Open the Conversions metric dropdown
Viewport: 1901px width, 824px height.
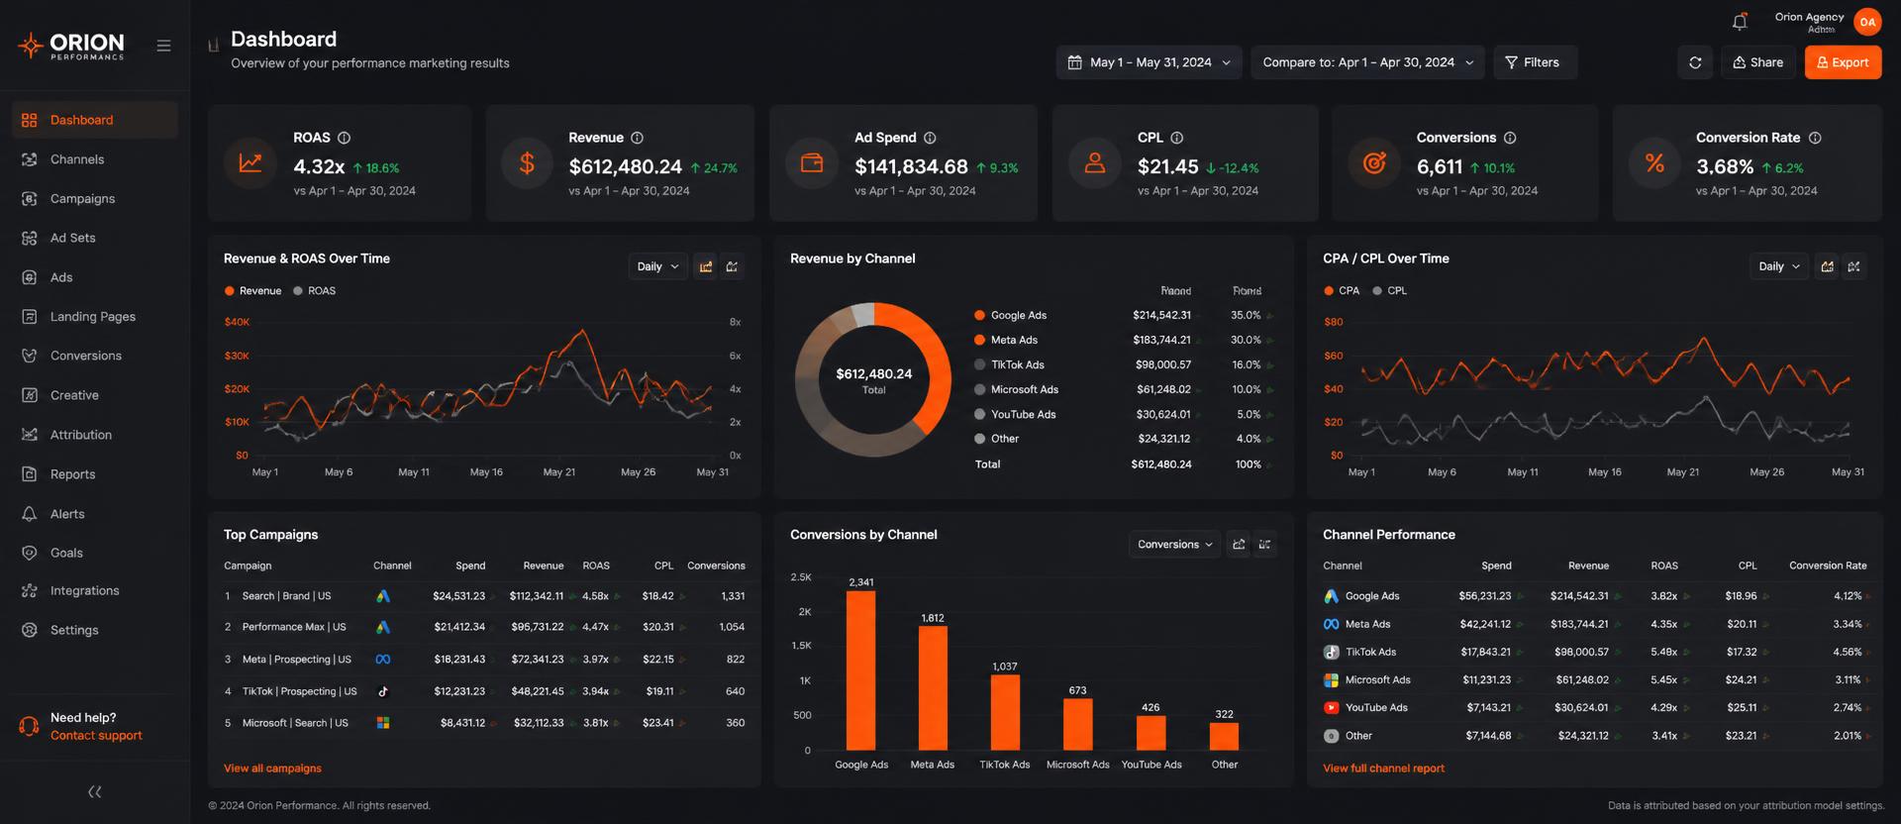pos(1174,544)
